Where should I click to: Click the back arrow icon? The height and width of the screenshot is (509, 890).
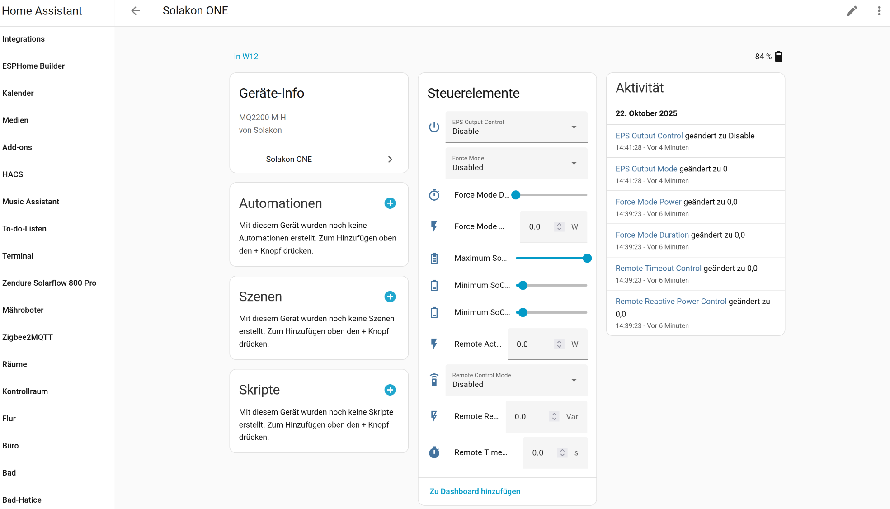click(136, 11)
